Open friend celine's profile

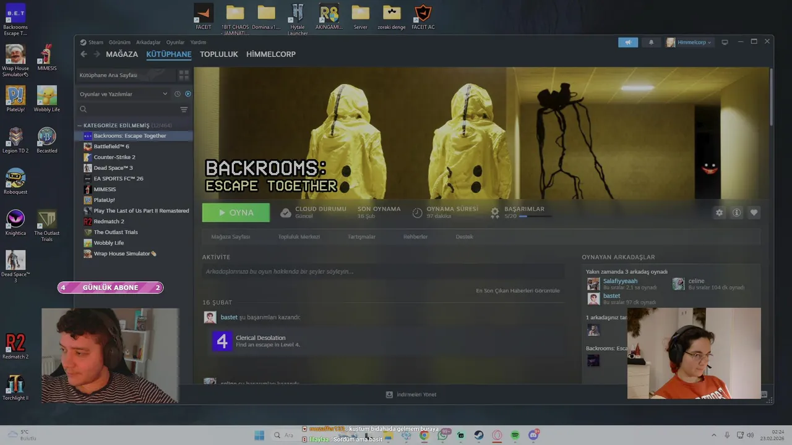coord(696,281)
